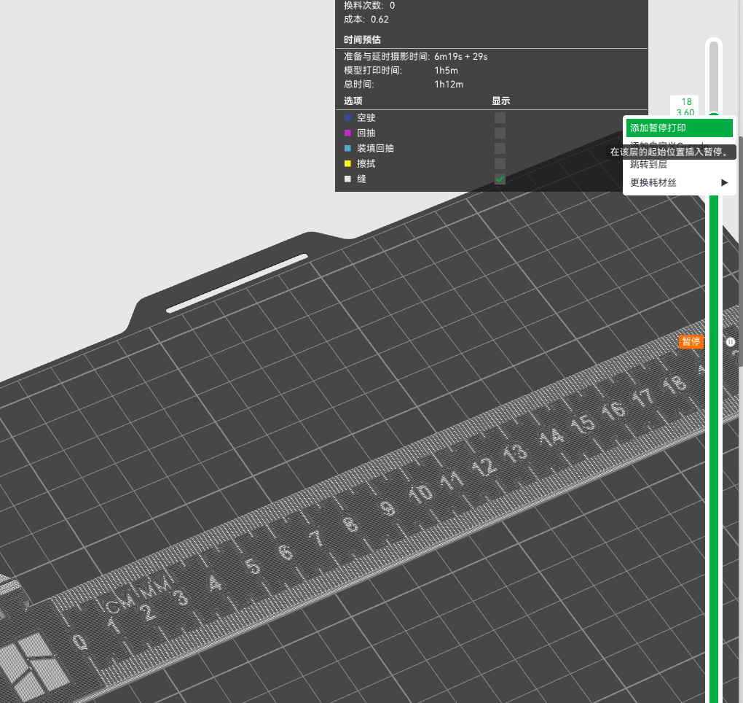Image resolution: width=743 pixels, height=703 pixels.
Task: Open the 更换耗材丝 menu entry
Action: click(x=653, y=182)
